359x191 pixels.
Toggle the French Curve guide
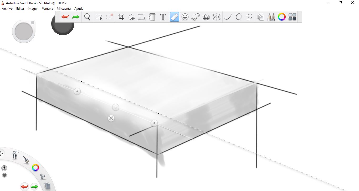[x=196, y=17]
